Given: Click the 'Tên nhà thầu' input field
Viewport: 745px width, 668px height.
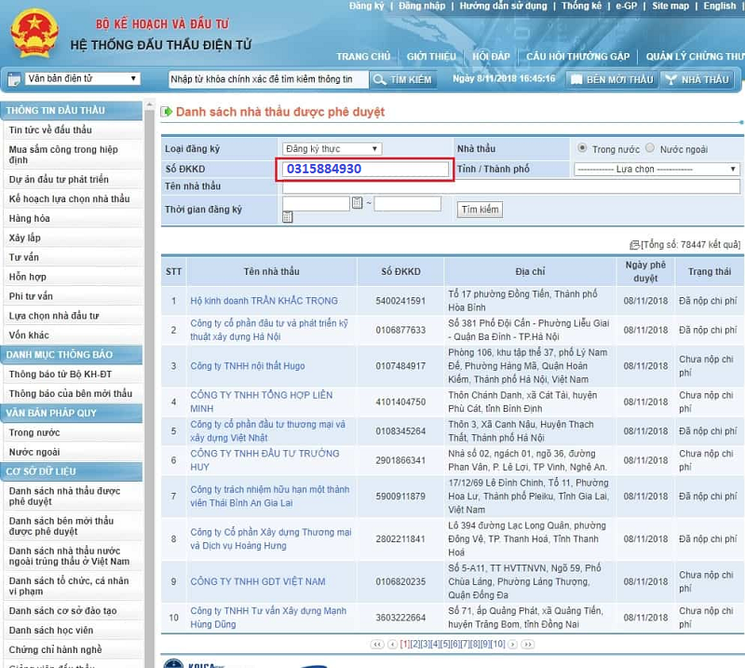Looking at the screenshot, I should (510, 186).
